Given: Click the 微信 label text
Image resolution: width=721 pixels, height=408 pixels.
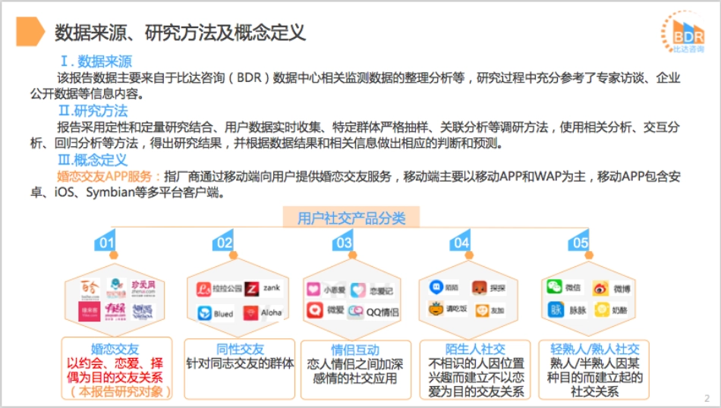Looking at the screenshot, I should [573, 287].
